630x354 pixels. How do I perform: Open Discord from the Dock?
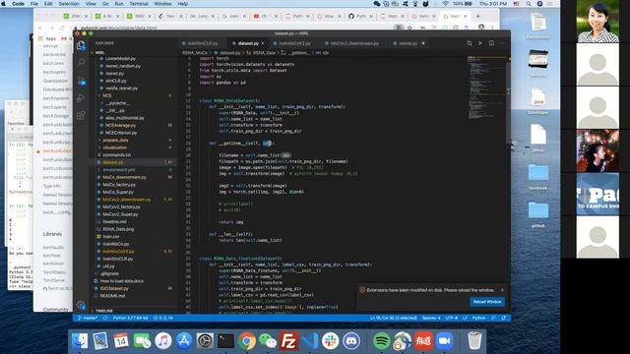pyautogui.click(x=351, y=341)
